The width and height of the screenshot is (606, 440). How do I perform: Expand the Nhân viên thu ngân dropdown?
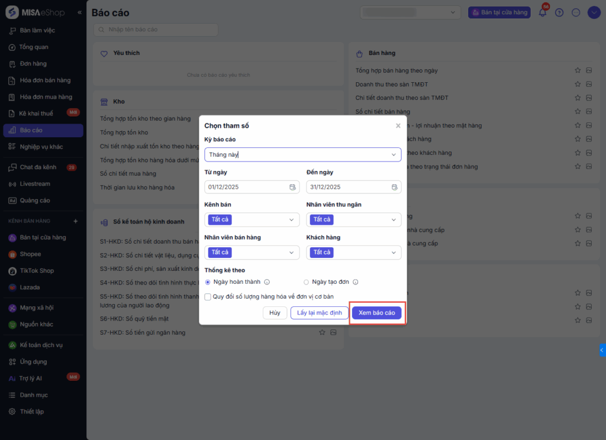coord(354,220)
